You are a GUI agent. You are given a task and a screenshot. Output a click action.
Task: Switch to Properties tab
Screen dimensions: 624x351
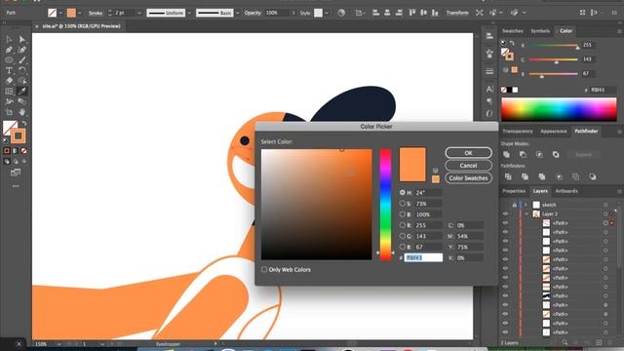514,191
